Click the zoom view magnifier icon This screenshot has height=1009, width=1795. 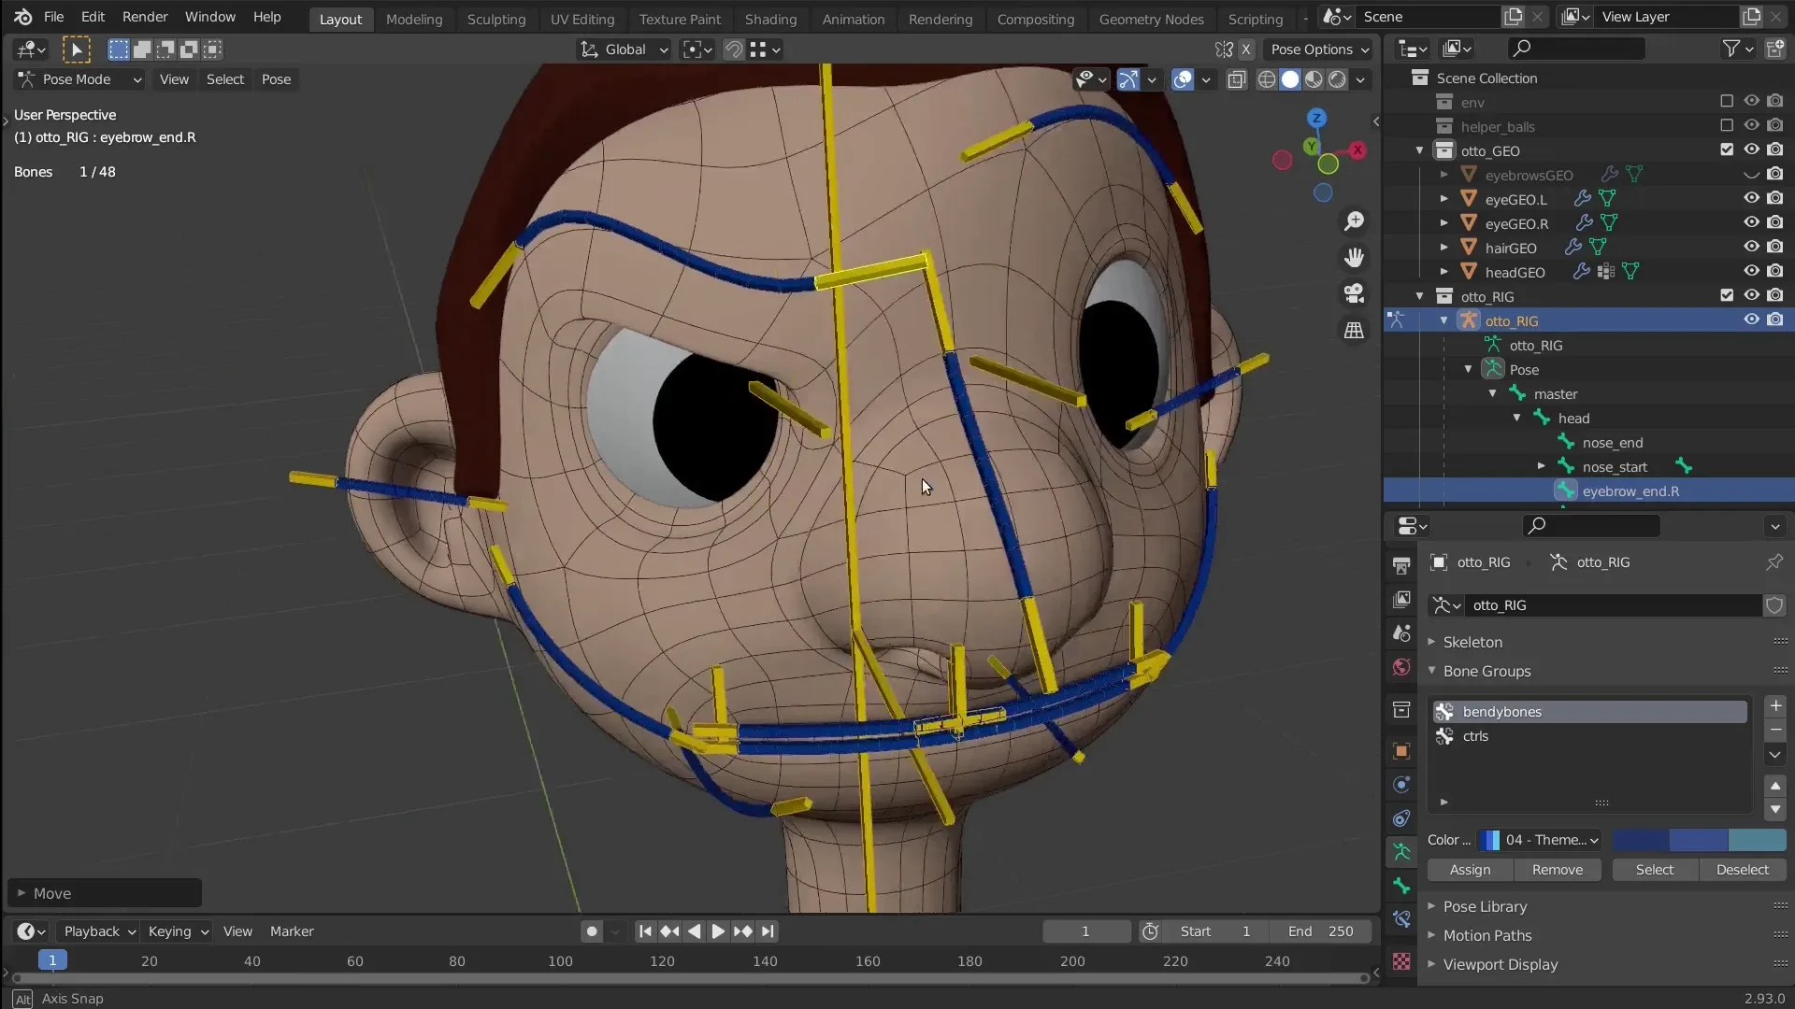tap(1354, 221)
